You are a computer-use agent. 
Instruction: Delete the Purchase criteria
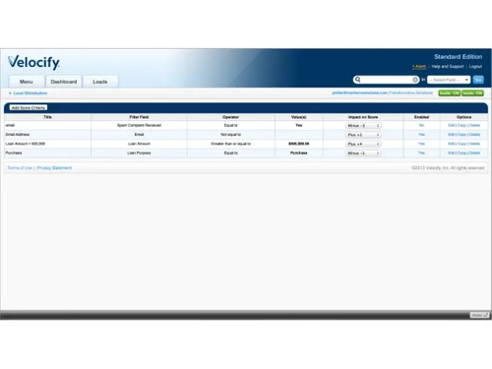(x=474, y=153)
